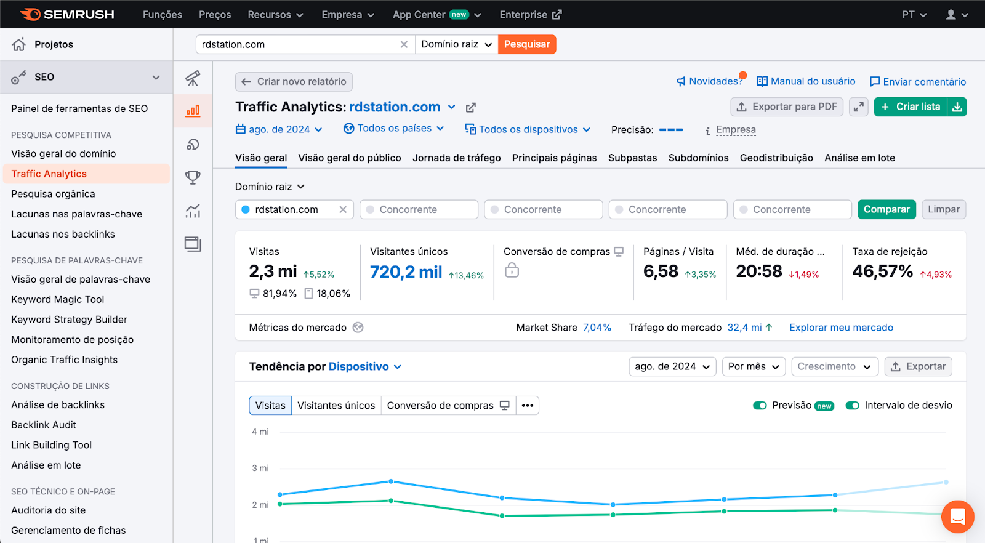Toggle the Intervalo de desvio switch
985x543 pixels.
point(853,406)
